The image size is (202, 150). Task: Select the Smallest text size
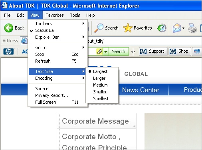pyautogui.click(x=102, y=99)
